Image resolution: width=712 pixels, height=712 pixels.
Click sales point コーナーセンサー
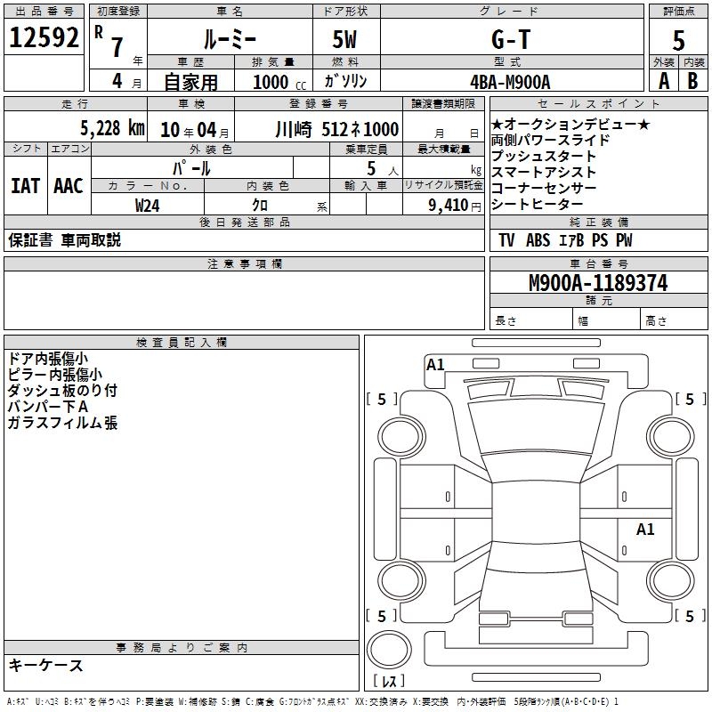click(x=544, y=188)
